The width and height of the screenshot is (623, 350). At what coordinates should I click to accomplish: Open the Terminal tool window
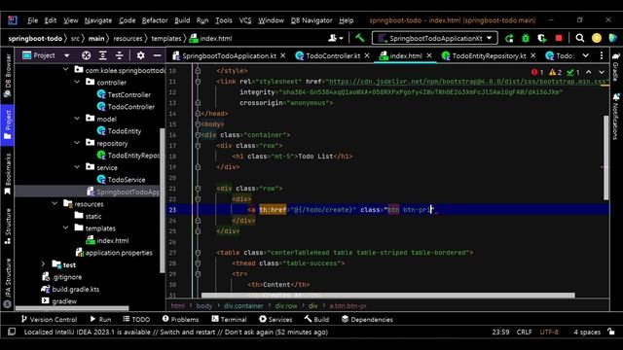click(x=229, y=319)
